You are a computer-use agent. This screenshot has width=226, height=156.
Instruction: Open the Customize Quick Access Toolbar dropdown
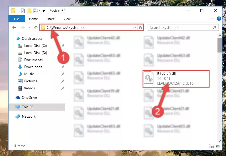pyautogui.click(x=43, y=11)
